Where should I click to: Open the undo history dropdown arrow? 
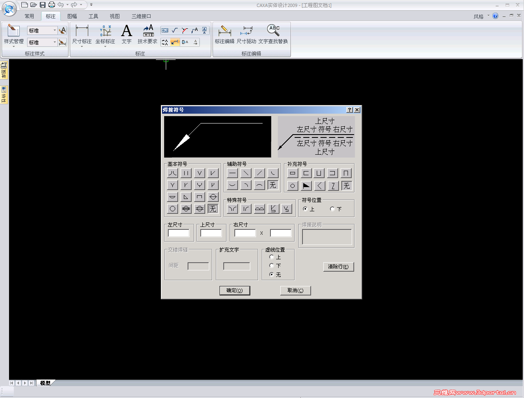pyautogui.click(x=67, y=5)
